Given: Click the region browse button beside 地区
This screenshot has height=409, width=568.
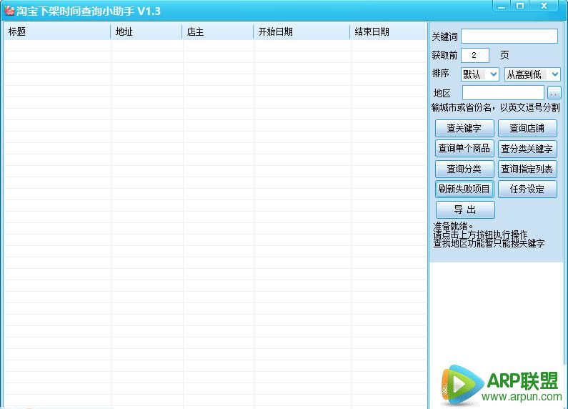Looking at the screenshot, I should [x=554, y=93].
